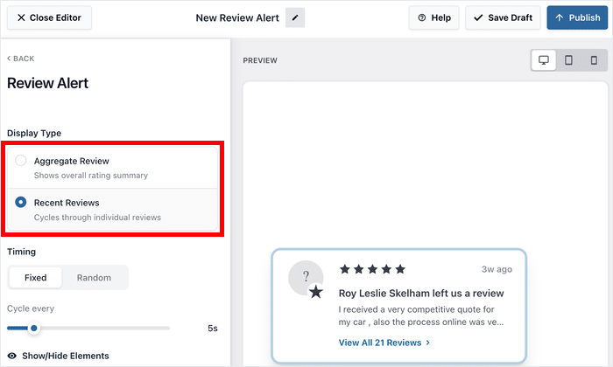Click the Cycle every slider handle

click(x=33, y=329)
